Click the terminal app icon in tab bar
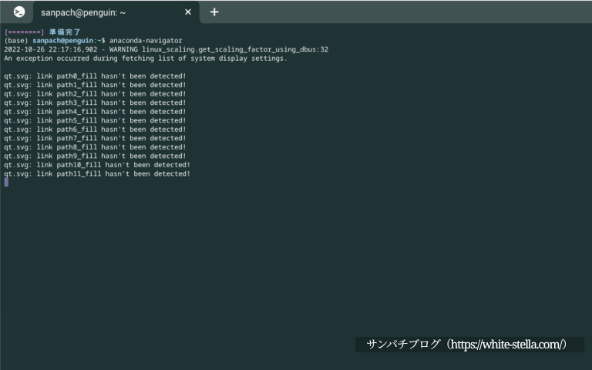This screenshot has width=592, height=370. click(x=19, y=12)
